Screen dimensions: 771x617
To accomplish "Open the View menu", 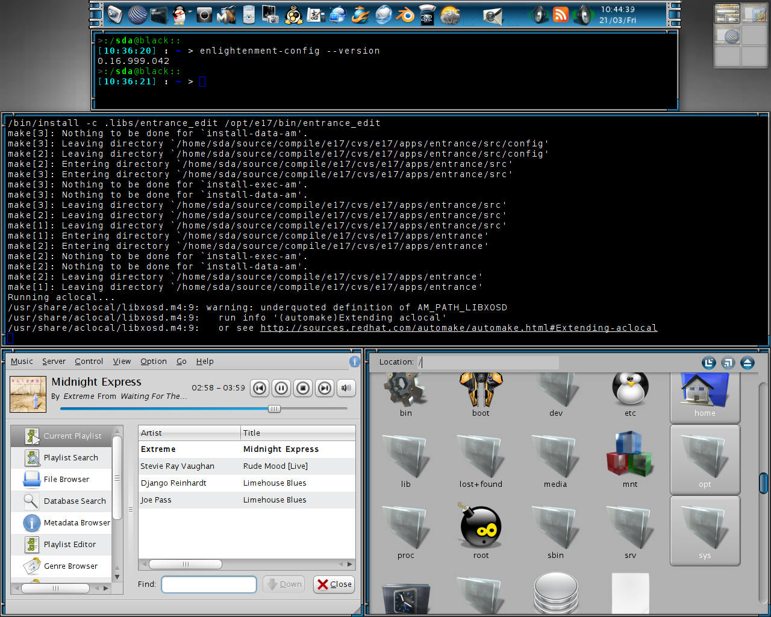I will tap(122, 362).
